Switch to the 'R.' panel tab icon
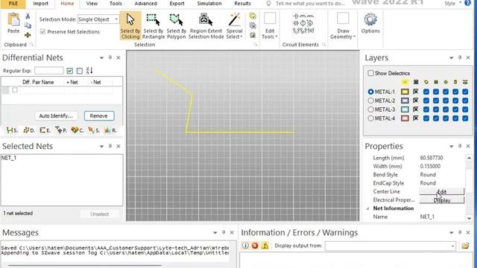The width and height of the screenshot is (477, 268). coord(110,130)
